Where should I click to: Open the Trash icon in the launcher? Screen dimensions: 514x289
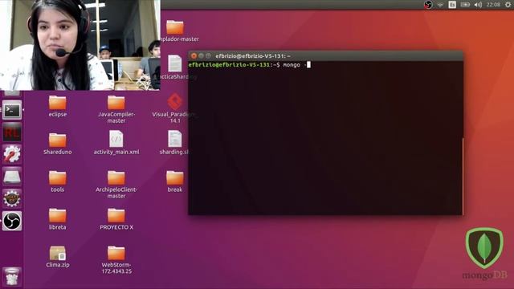[12, 276]
